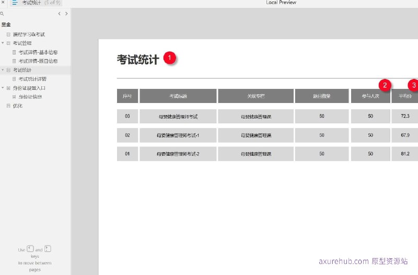The width and height of the screenshot is (418, 275).
Task: Click the 题目数量 value 50 in row 02
Action: [x=322, y=135]
